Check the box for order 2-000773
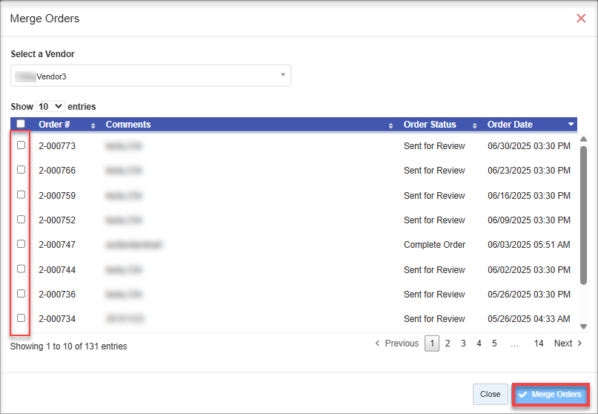The image size is (598, 414). click(x=21, y=145)
